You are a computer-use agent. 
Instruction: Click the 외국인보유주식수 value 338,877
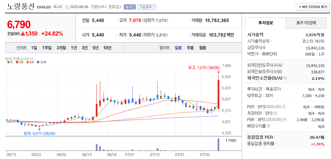click(x=318, y=72)
